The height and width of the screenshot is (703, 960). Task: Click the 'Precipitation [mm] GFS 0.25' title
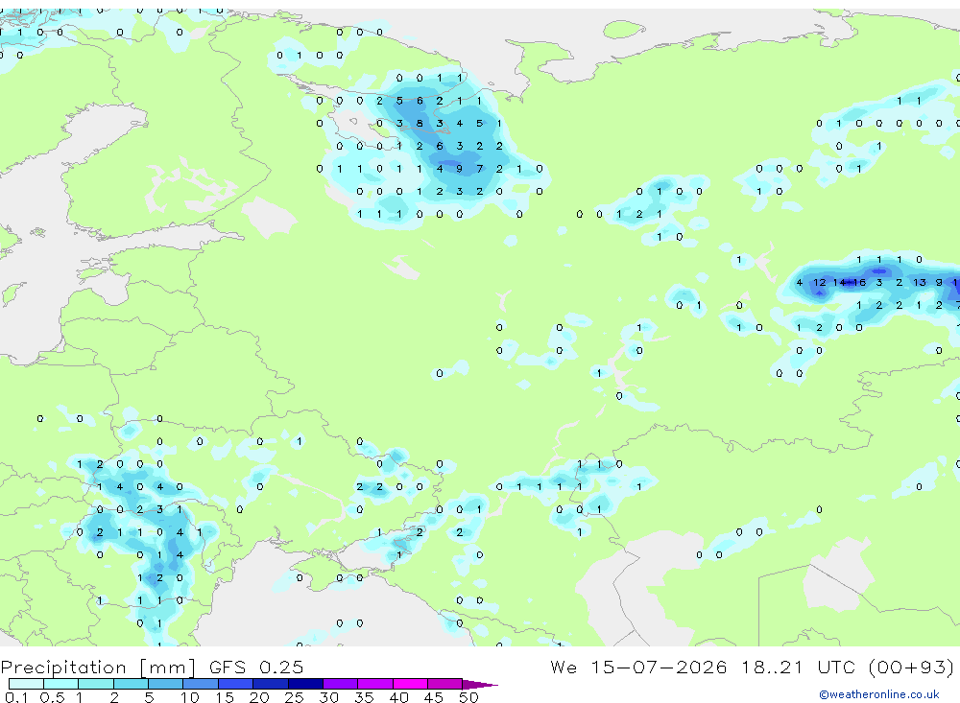152,667
